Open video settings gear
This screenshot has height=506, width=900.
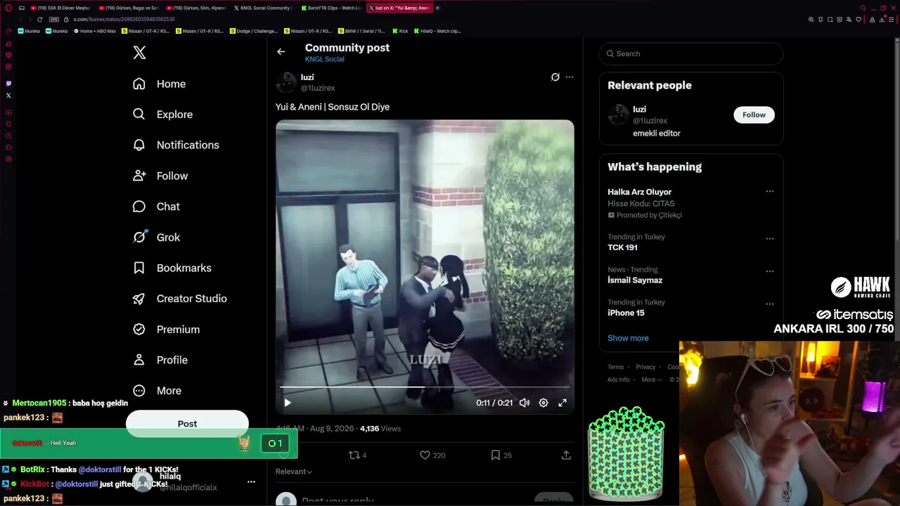click(x=544, y=403)
